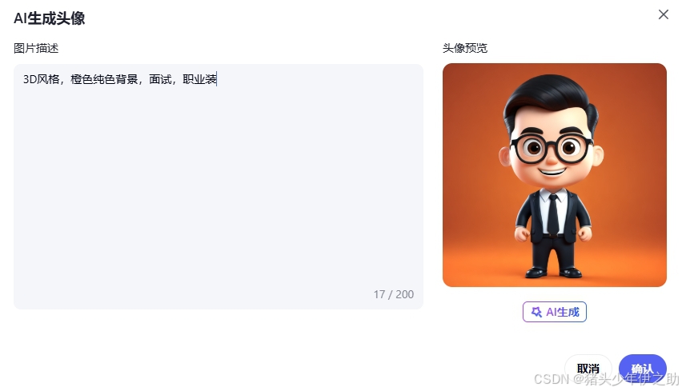Close the AI生成头像 dialog with X
Viewport: 682px width, 391px height.
[x=663, y=14]
